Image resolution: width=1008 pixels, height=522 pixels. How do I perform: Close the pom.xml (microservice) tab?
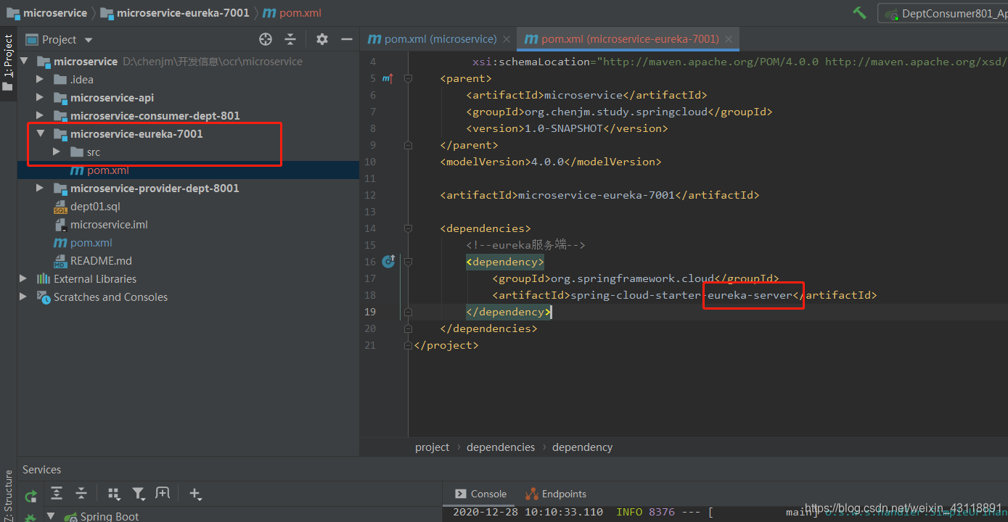[x=507, y=39]
